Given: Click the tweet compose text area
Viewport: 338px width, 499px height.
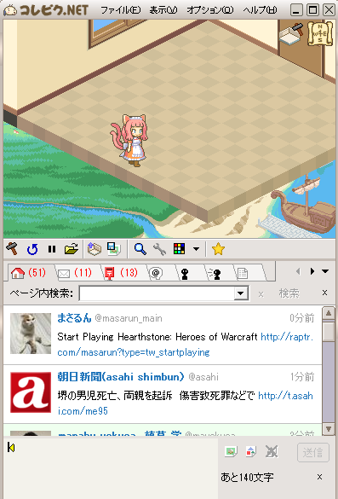Looking at the screenshot, I should pos(111,467).
